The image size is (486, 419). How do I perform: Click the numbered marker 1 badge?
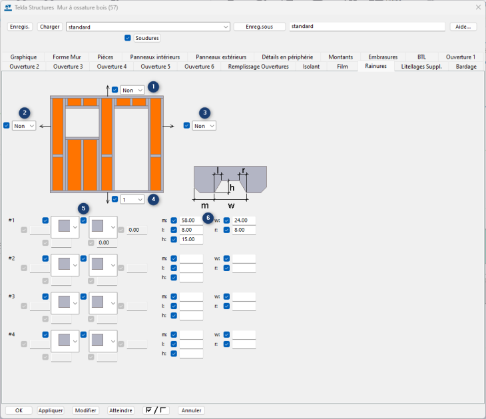coord(154,87)
